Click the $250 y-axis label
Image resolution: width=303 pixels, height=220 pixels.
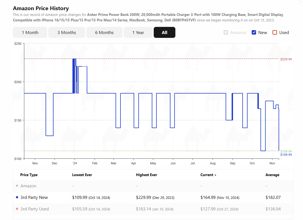18,44
